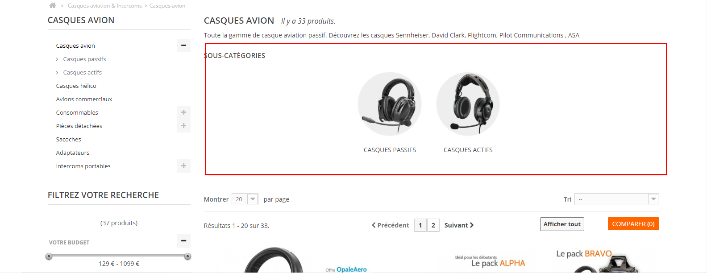Open Avions commerciaux category
The width and height of the screenshot is (707, 273).
(x=84, y=99)
